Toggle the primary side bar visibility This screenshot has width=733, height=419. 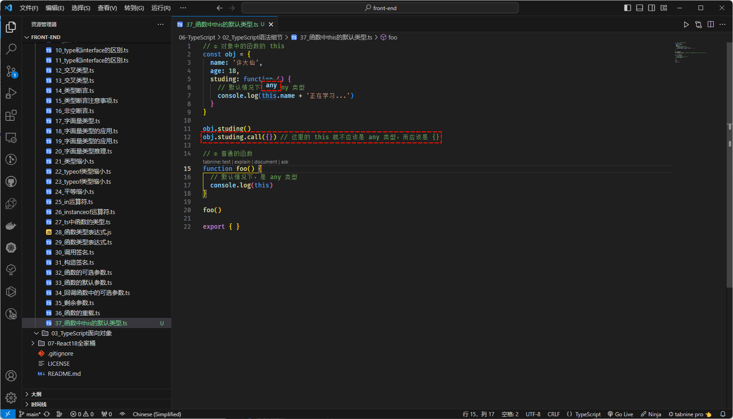point(628,8)
